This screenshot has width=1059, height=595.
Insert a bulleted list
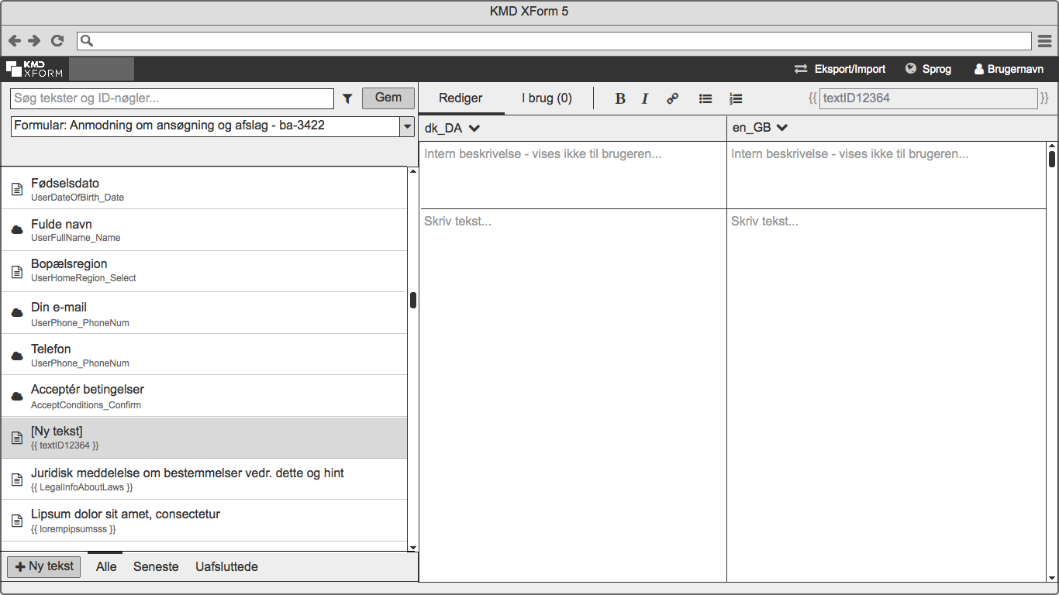point(705,98)
